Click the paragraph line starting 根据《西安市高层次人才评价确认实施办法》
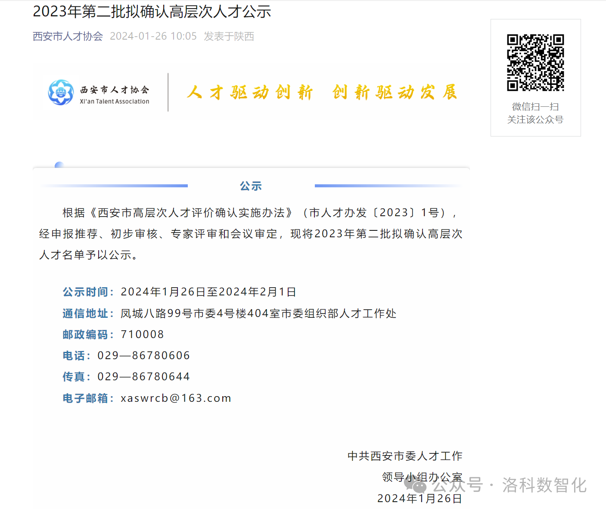The image size is (606, 509). point(260,213)
